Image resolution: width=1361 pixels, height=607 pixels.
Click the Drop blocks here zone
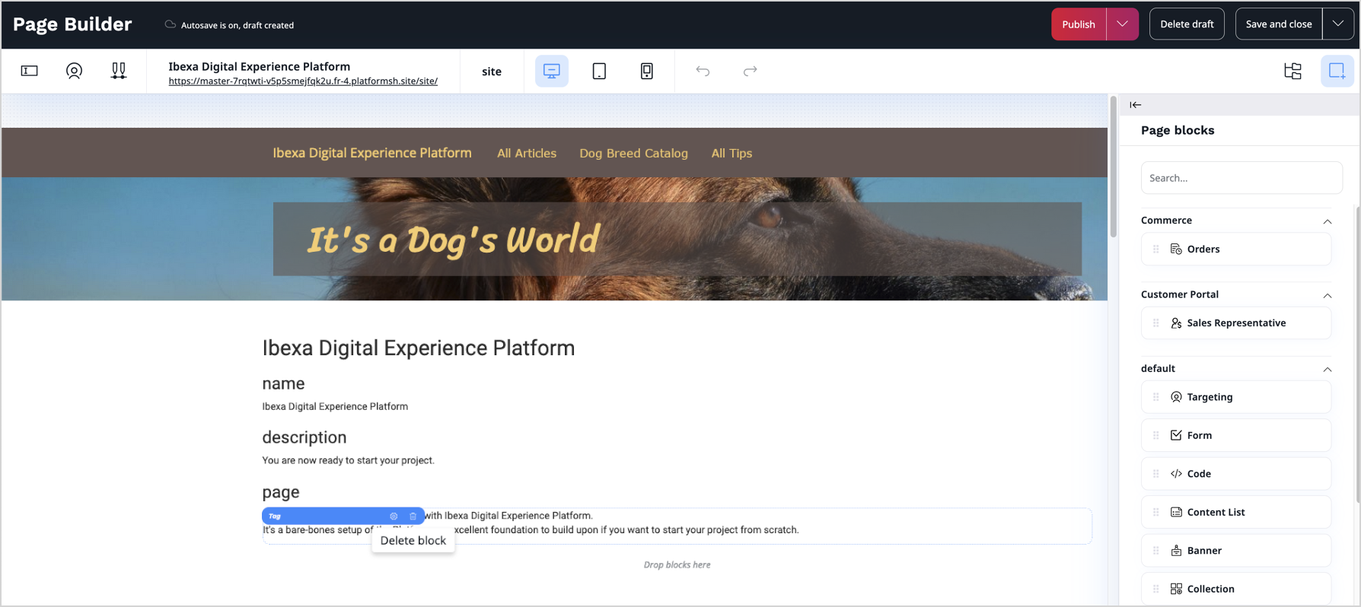[677, 564]
